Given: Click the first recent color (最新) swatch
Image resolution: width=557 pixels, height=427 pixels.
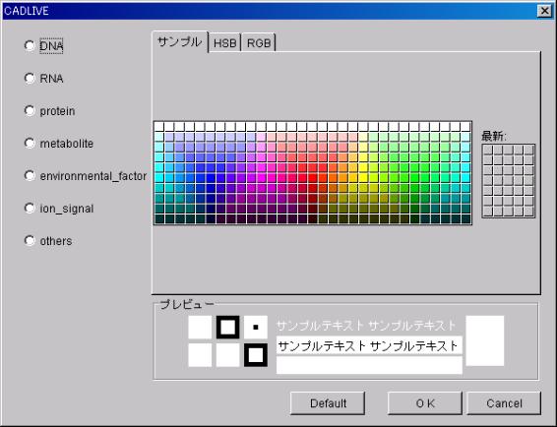Looking at the screenshot, I should pos(488,150).
